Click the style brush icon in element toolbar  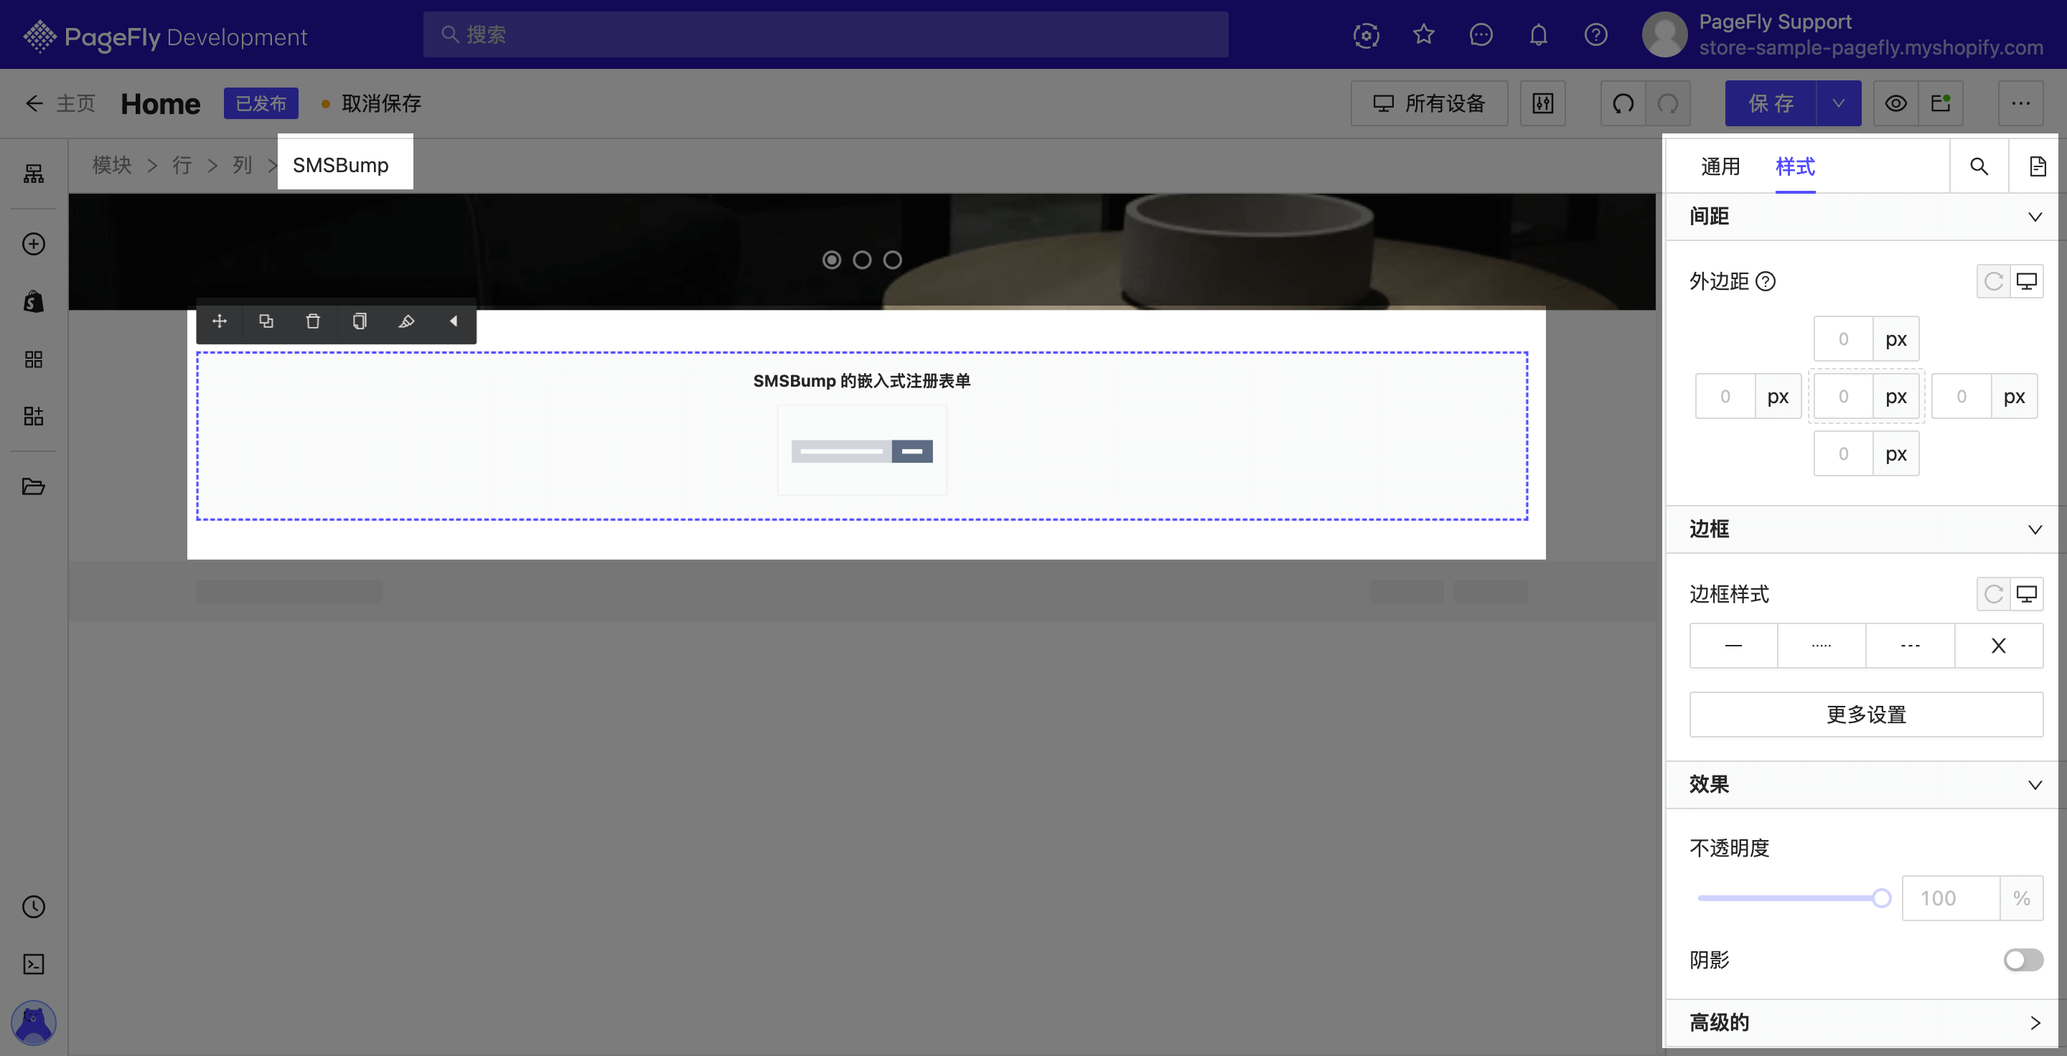407,321
